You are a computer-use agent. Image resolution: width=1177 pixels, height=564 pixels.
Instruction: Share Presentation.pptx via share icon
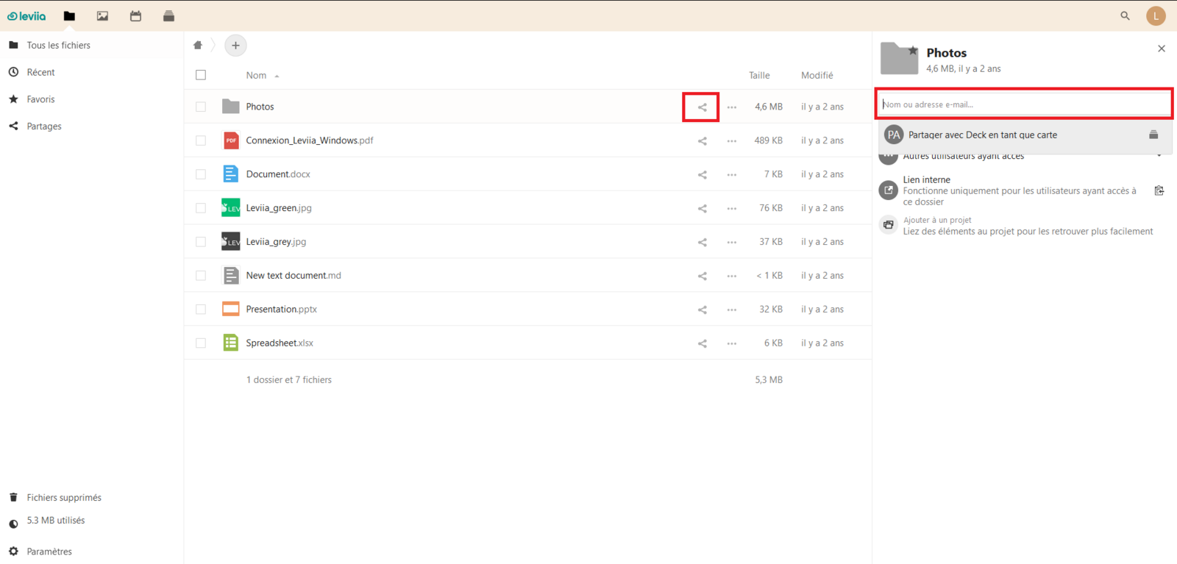(x=702, y=310)
